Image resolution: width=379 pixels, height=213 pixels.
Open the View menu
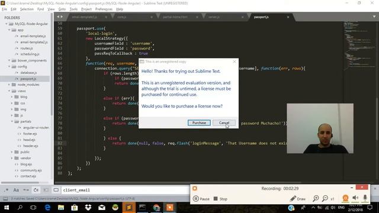click(x=51, y=9)
